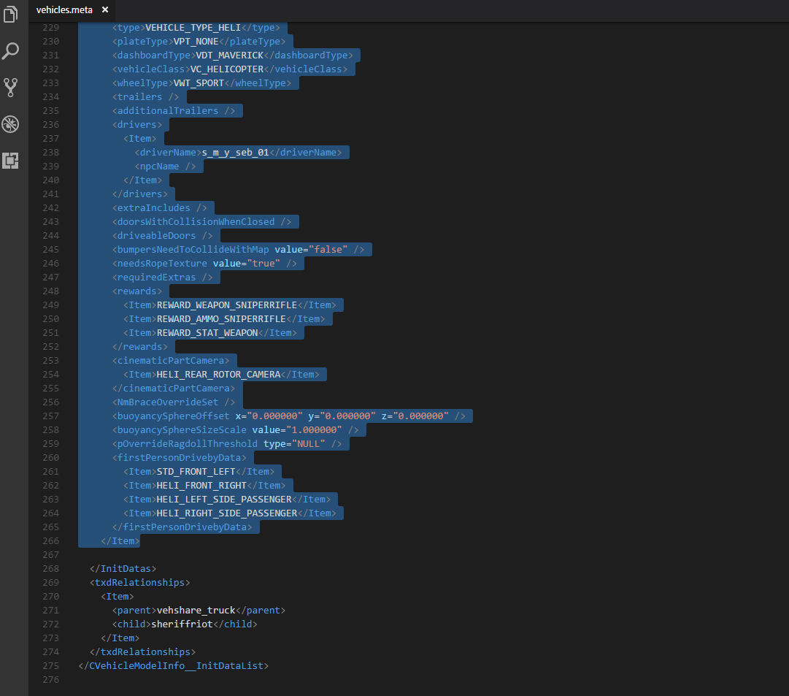789x696 pixels.
Task: Click HELI_RIGHT_SIDE_PASSENGER item
Action: pos(226,513)
